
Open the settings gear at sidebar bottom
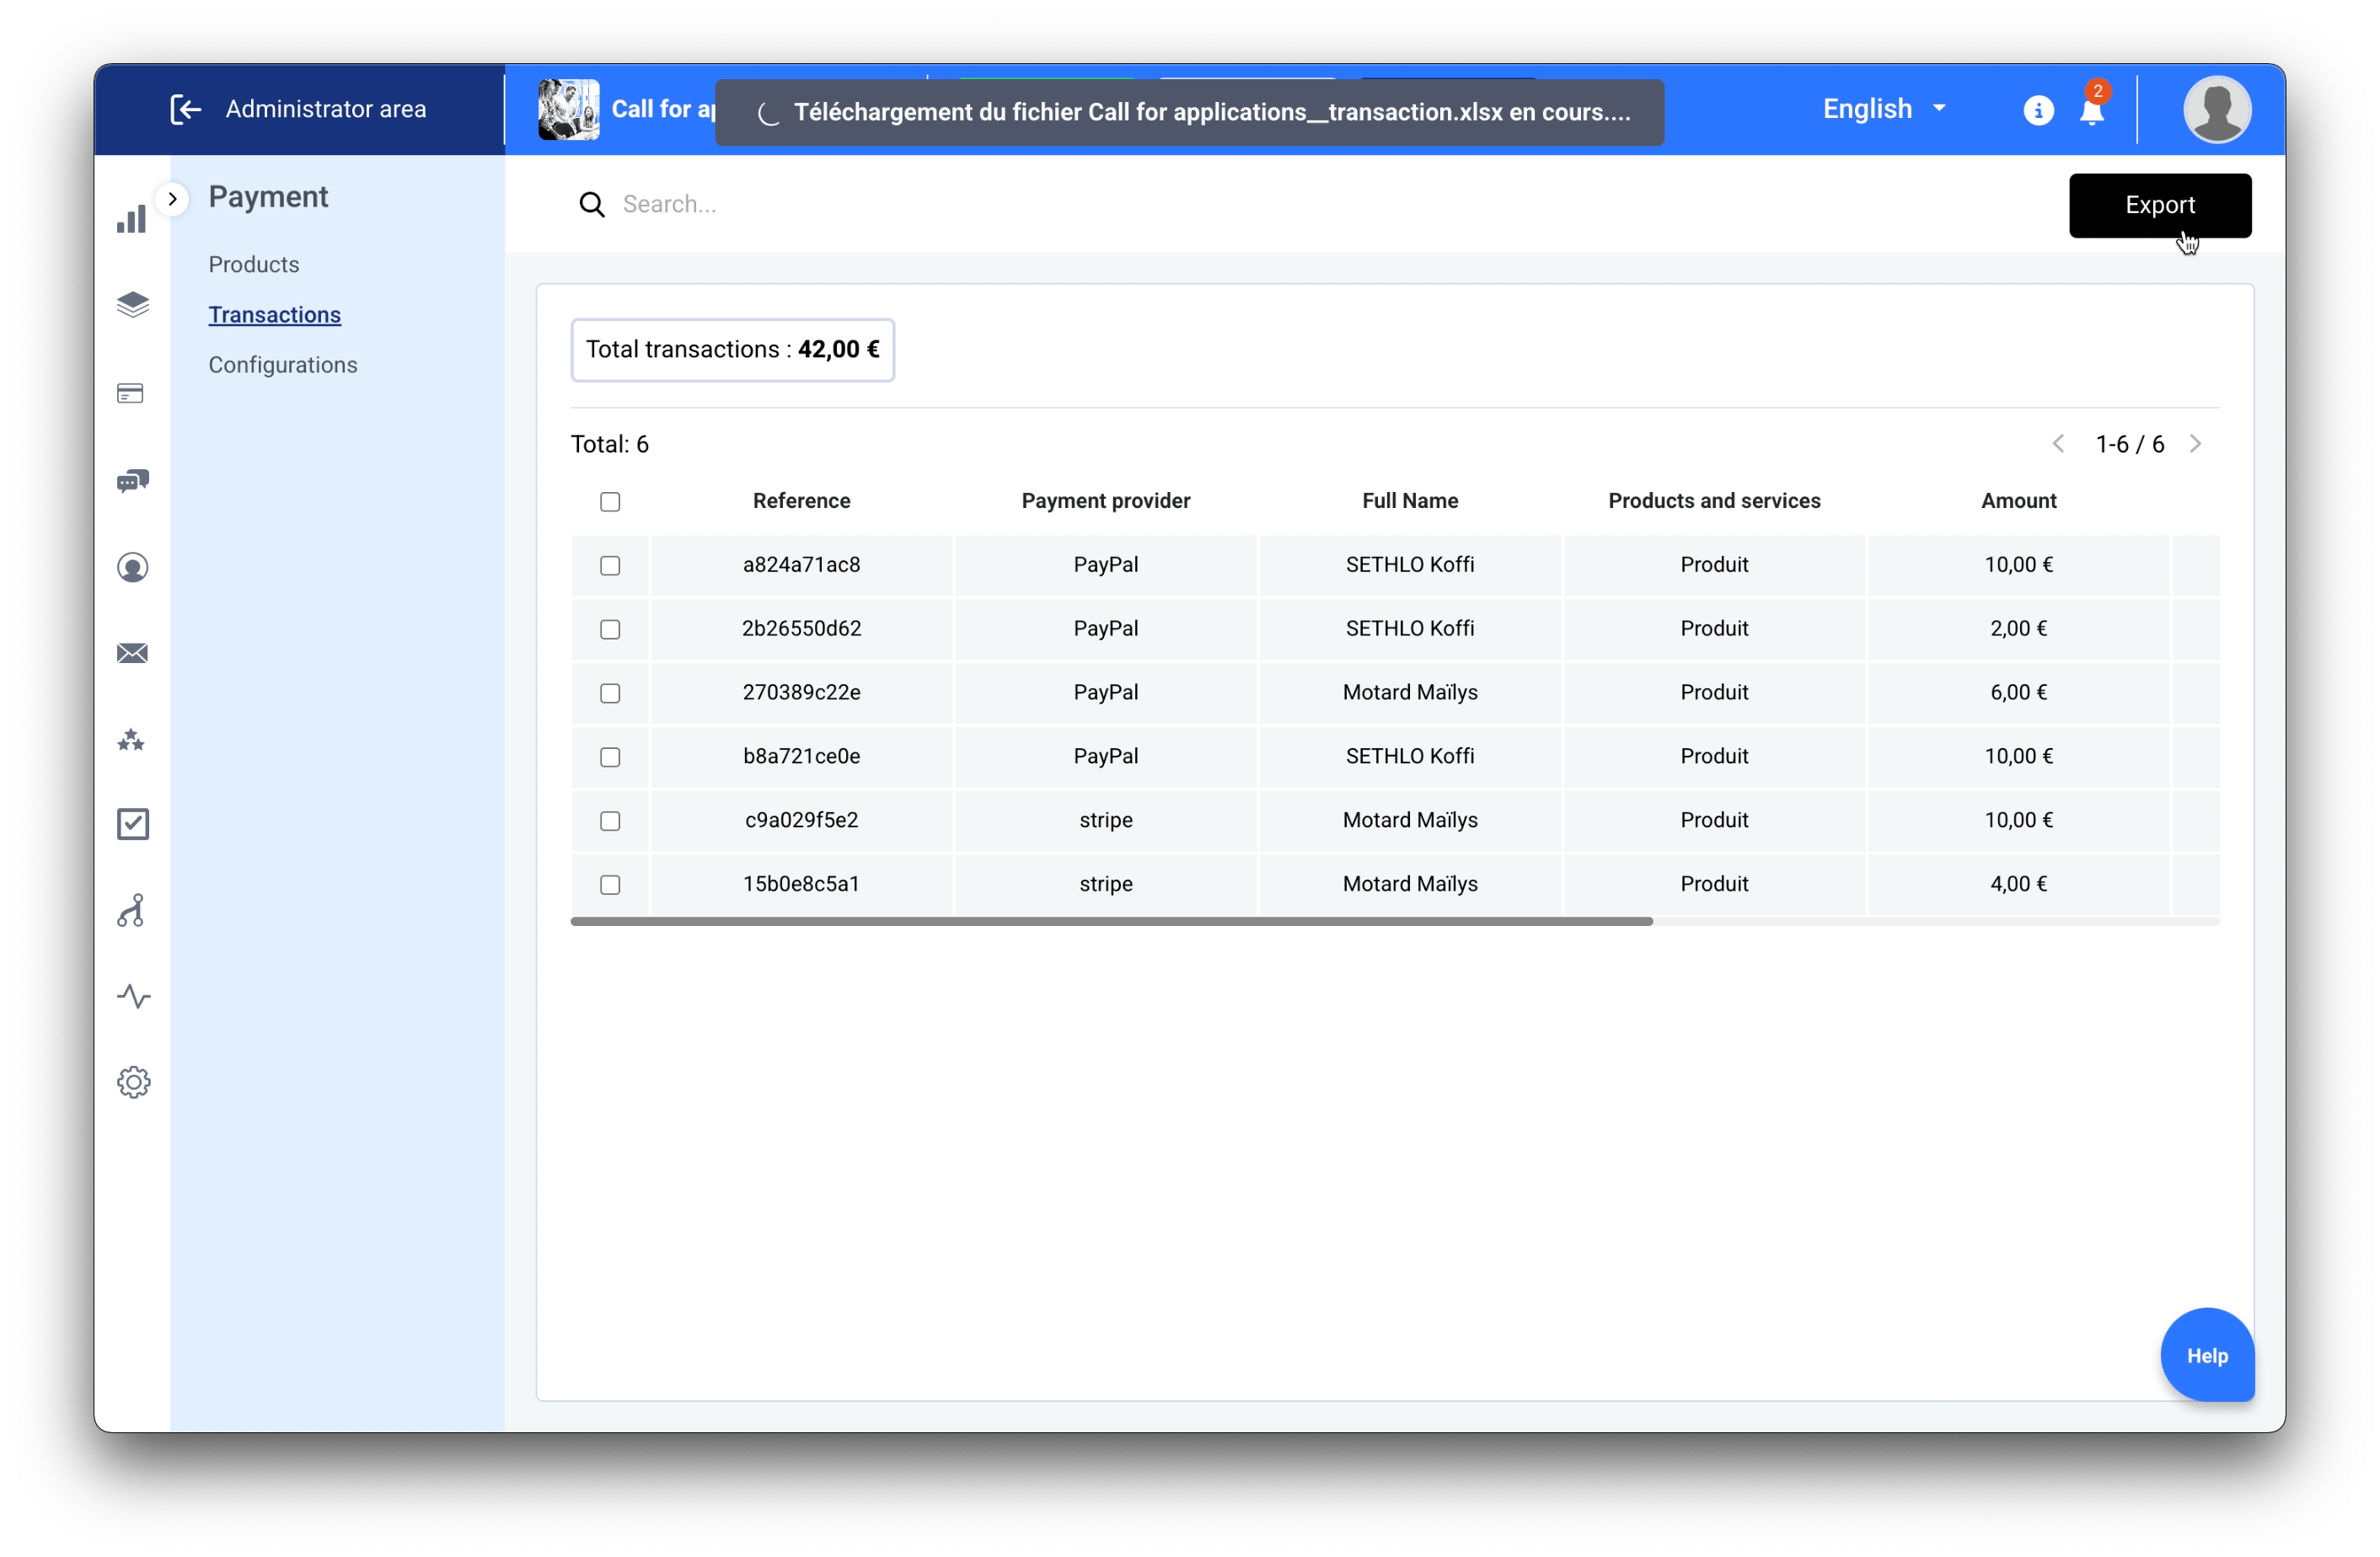click(x=133, y=1081)
